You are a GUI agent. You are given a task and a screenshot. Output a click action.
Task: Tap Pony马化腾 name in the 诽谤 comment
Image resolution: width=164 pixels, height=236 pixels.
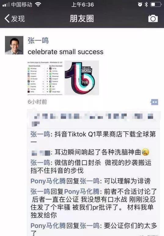(x=48, y=181)
